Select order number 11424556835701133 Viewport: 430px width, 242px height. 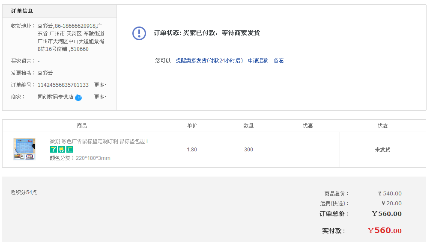[x=63, y=85]
